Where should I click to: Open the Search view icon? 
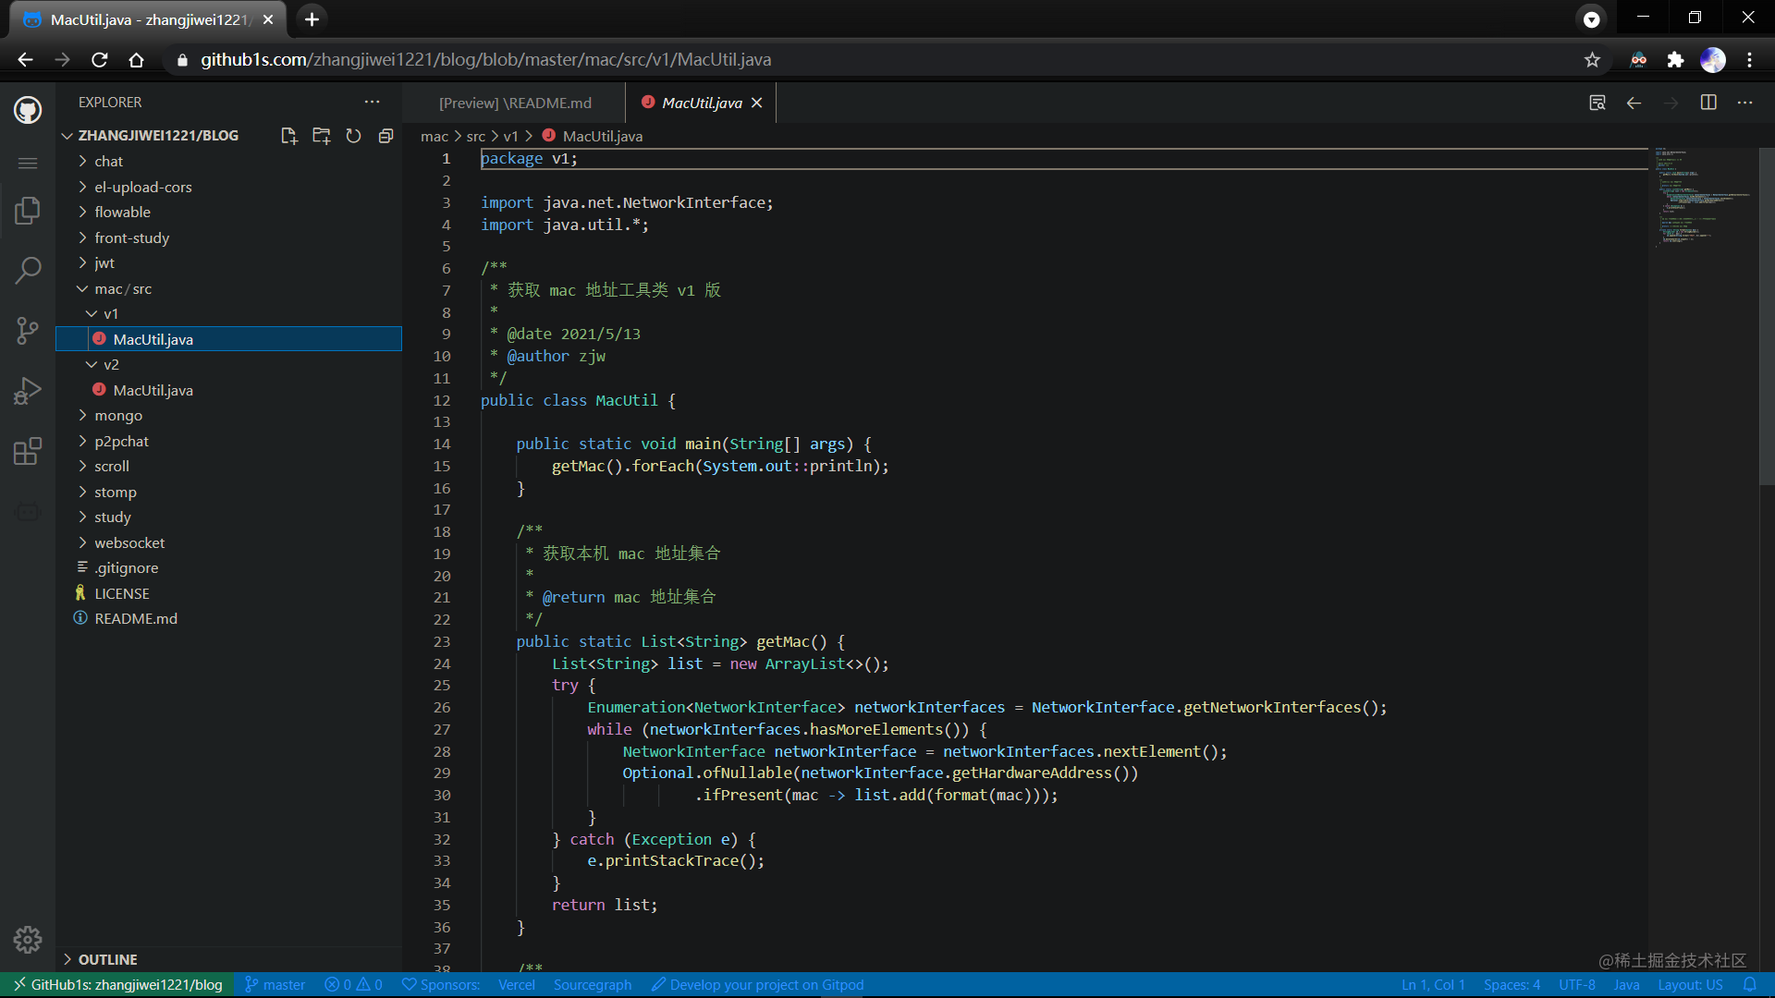pos(28,271)
